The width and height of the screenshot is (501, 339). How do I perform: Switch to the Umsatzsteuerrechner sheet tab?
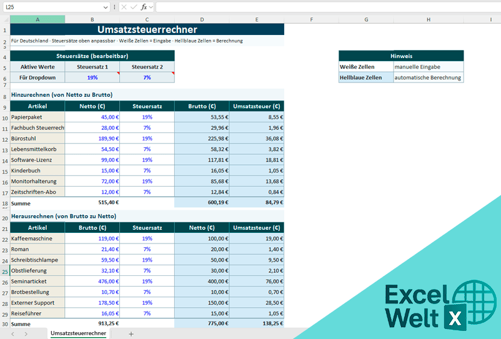tap(78, 334)
